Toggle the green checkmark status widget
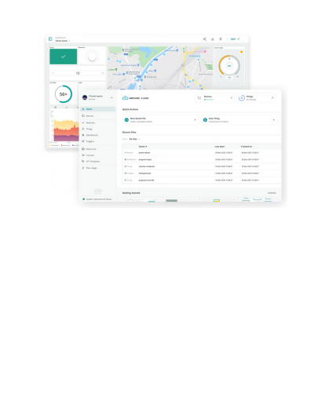Screen dimensions: 321x408 click(x=64, y=56)
